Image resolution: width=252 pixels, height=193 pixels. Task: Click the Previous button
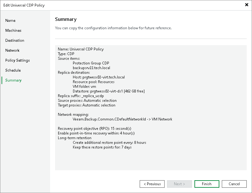click(x=152, y=184)
